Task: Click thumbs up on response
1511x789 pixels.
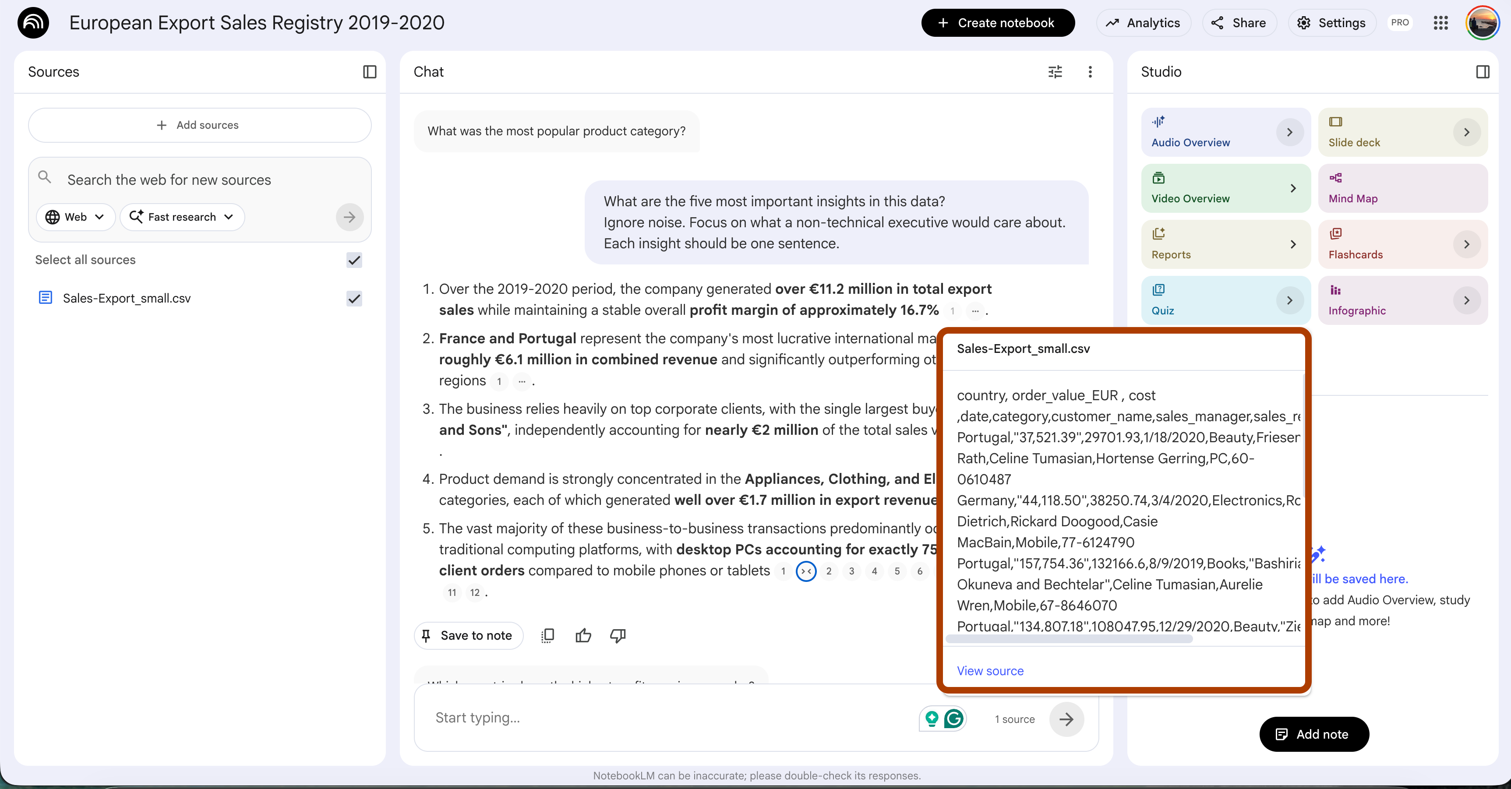Action: (583, 635)
